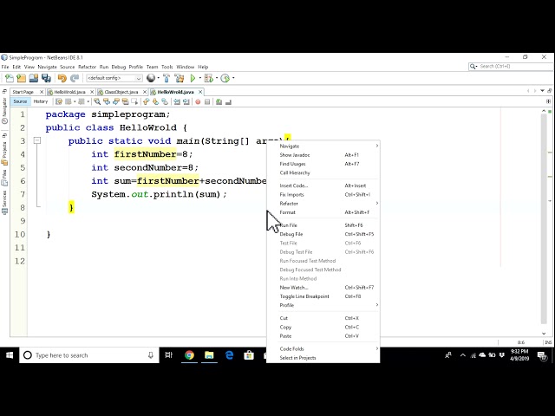Viewport: 555px width, 416px height.
Task: Toggle Rectangular Selection in editor toolbar
Action: tap(134, 102)
